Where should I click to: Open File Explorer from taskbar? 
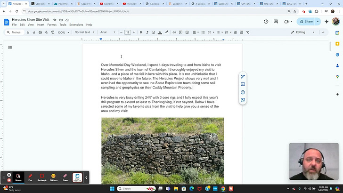point(176,189)
